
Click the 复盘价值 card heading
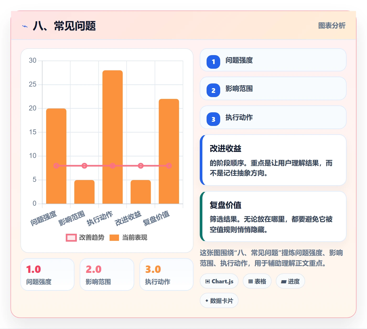[225, 205]
